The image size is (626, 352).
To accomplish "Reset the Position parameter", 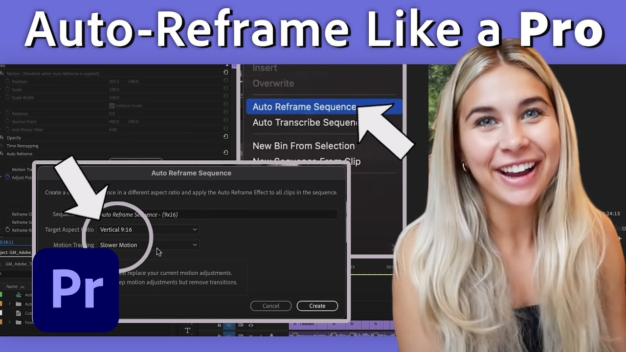I will pos(225,81).
